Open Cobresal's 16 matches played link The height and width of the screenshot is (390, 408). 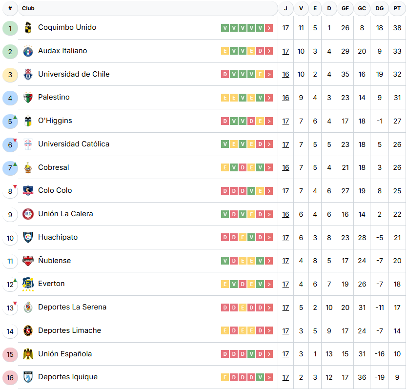coord(286,167)
